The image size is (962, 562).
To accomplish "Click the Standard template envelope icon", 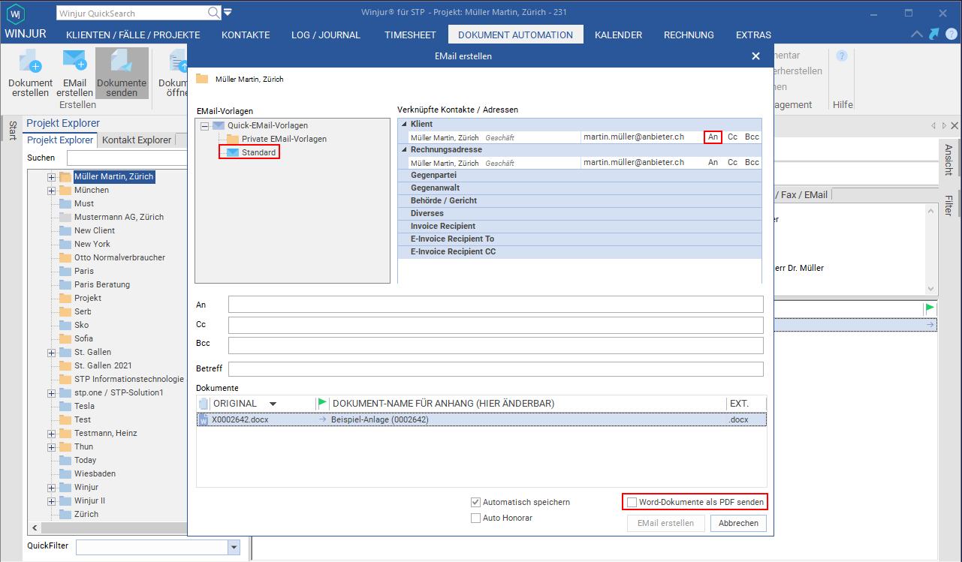I will tap(232, 152).
